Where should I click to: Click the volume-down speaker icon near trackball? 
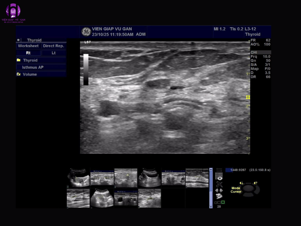pos(241,183)
